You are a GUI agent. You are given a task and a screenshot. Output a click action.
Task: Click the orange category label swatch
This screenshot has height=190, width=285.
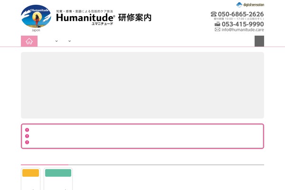30,173
